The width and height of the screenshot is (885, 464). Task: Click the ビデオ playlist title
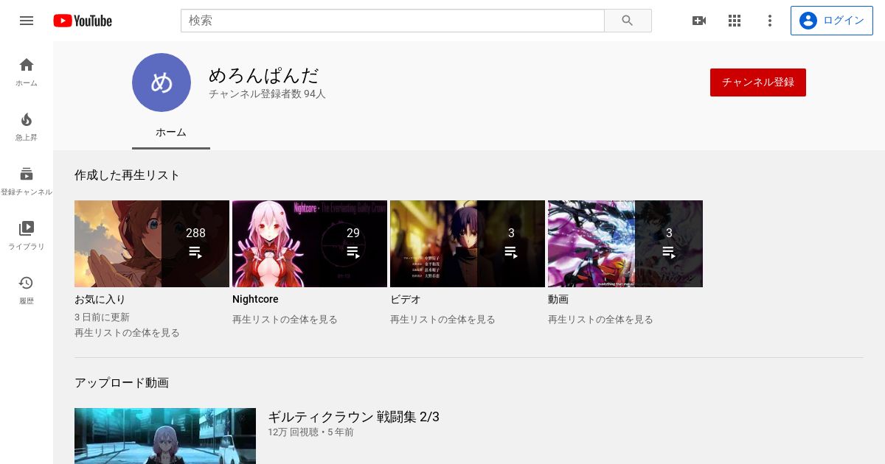pyautogui.click(x=406, y=300)
